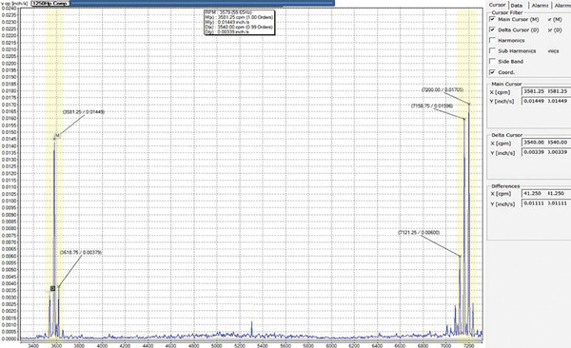The width and height of the screenshot is (571, 348).
Task: Enable the Sub Harmonics checkbox
Action: point(492,50)
